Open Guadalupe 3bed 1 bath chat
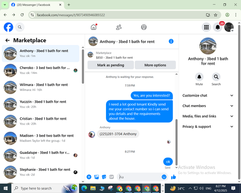The height and width of the screenshot is (193, 241). point(40,155)
